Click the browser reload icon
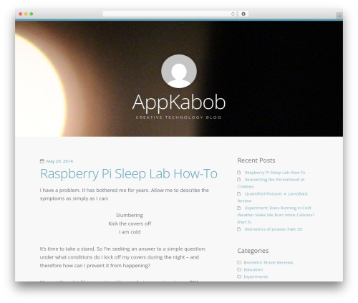The height and width of the screenshot is (303, 358). [233, 14]
